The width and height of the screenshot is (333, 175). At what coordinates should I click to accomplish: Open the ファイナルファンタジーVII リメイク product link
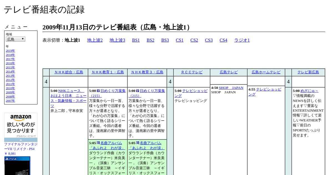coord(21,147)
